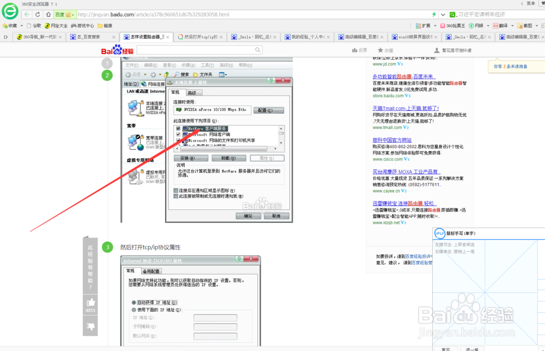Click the magnifier icon in the 经验 search box
The width and height of the screenshot is (545, 351).
coord(258,50)
